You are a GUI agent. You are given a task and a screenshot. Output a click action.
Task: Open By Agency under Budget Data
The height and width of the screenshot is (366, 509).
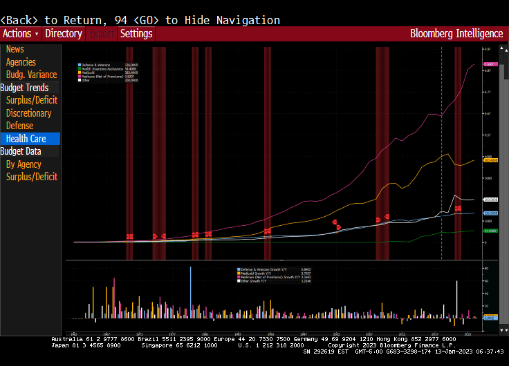(x=24, y=164)
